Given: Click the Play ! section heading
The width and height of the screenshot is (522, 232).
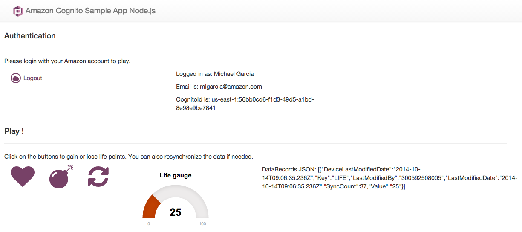Looking at the screenshot, I should tap(14, 131).
